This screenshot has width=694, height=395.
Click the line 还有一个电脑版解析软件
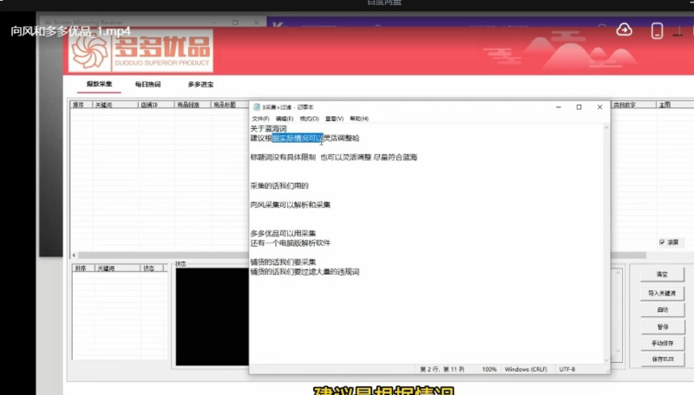(291, 243)
